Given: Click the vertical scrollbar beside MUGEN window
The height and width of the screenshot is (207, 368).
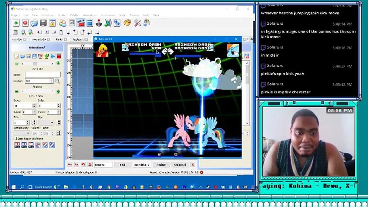Looking at the screenshot, I should (247, 94).
